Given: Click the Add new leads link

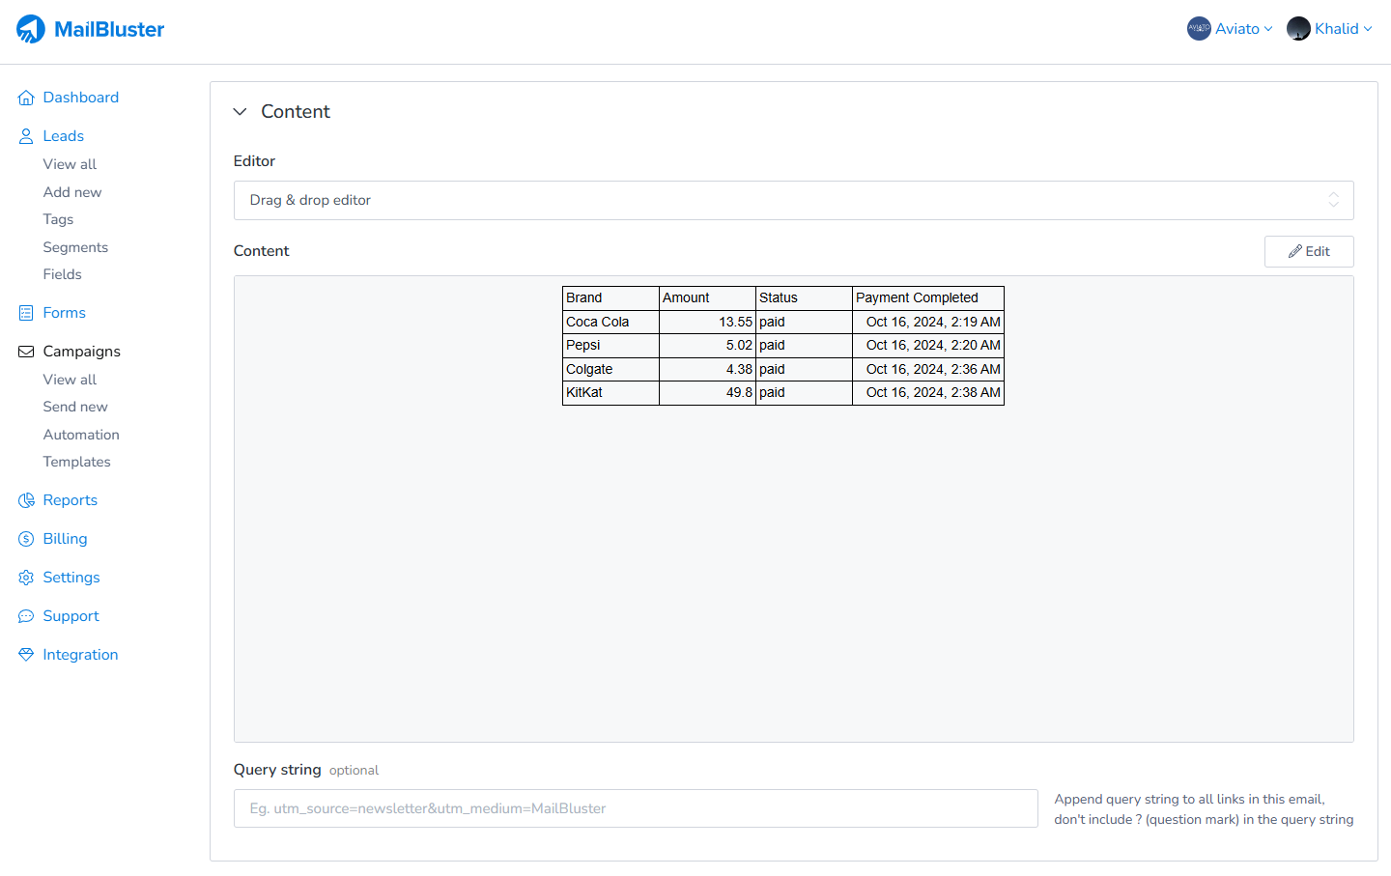Looking at the screenshot, I should (71, 191).
